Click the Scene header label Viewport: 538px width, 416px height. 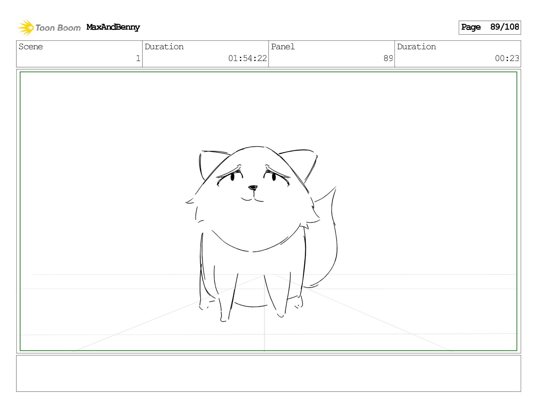31,47
